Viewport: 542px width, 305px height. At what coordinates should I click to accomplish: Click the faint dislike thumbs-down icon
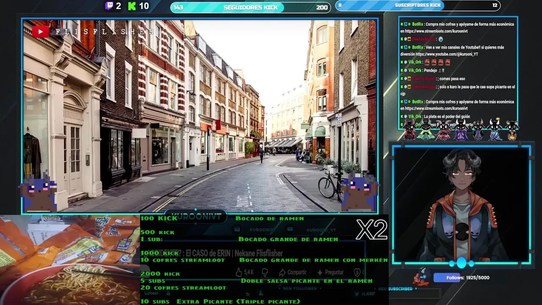coord(265,272)
